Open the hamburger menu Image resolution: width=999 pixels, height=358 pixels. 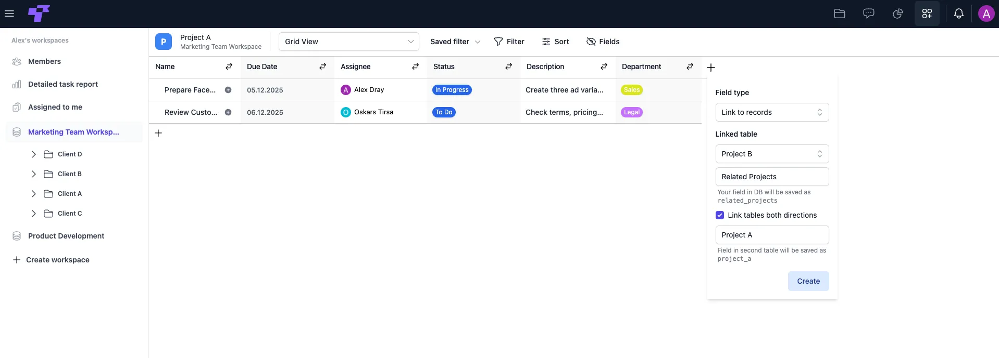click(9, 14)
